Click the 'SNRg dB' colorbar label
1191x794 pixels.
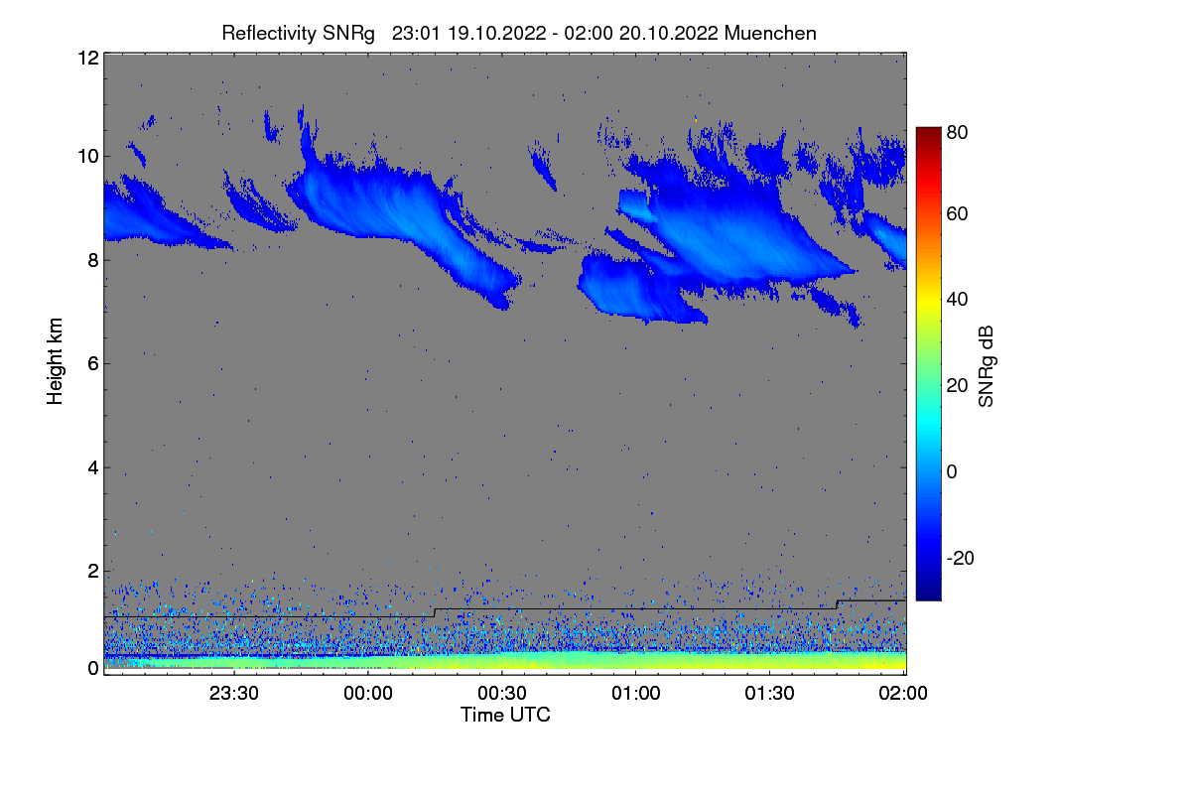(x=987, y=367)
